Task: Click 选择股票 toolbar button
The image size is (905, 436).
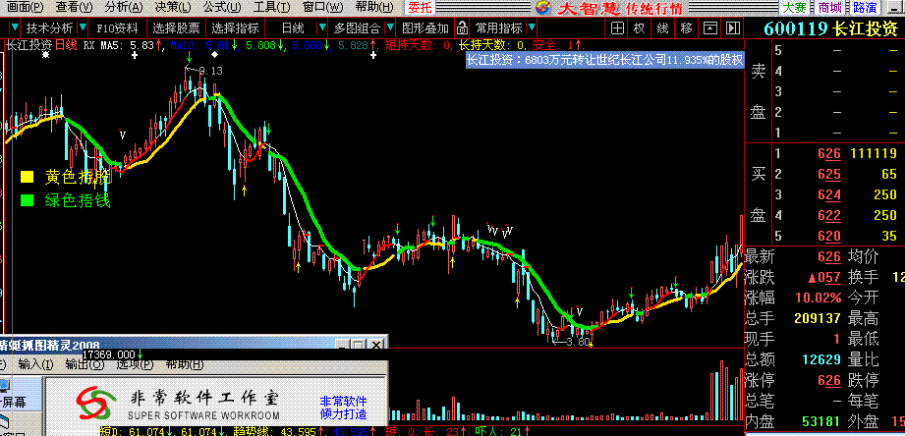Action: point(177,27)
